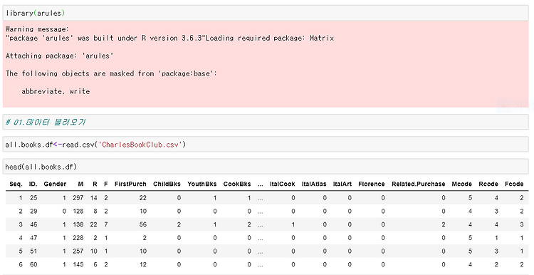The width and height of the screenshot is (534, 275).
Task: Click the FirstPurch value 12 in row 6
Action: (x=142, y=264)
